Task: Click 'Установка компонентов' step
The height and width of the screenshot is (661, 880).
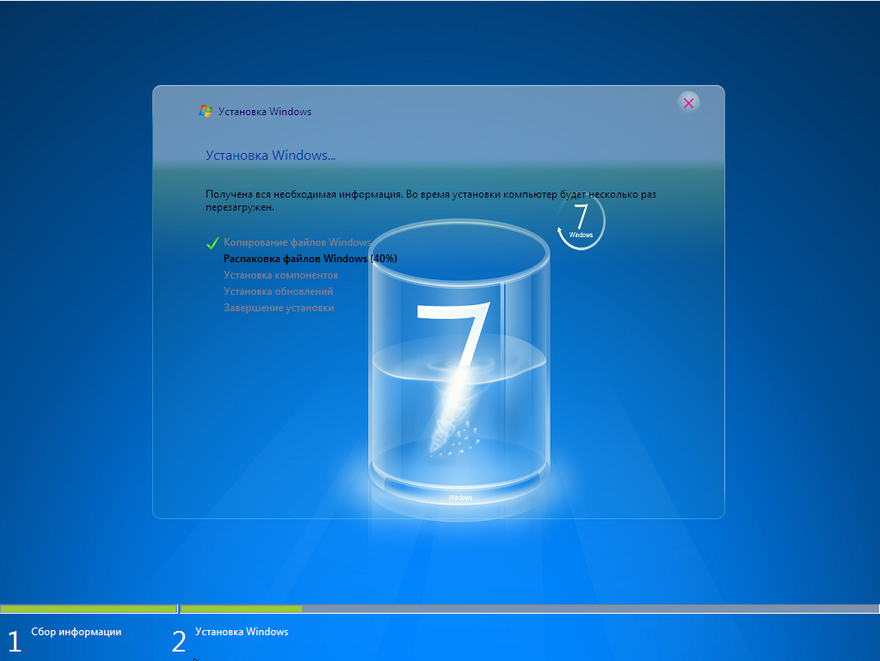Action: coord(280,275)
